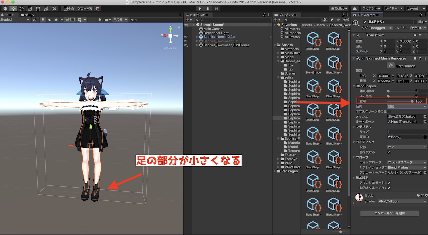Open the custom editor tools wrench icon
The height and width of the screenshot is (235, 428).
[x=54, y=8]
